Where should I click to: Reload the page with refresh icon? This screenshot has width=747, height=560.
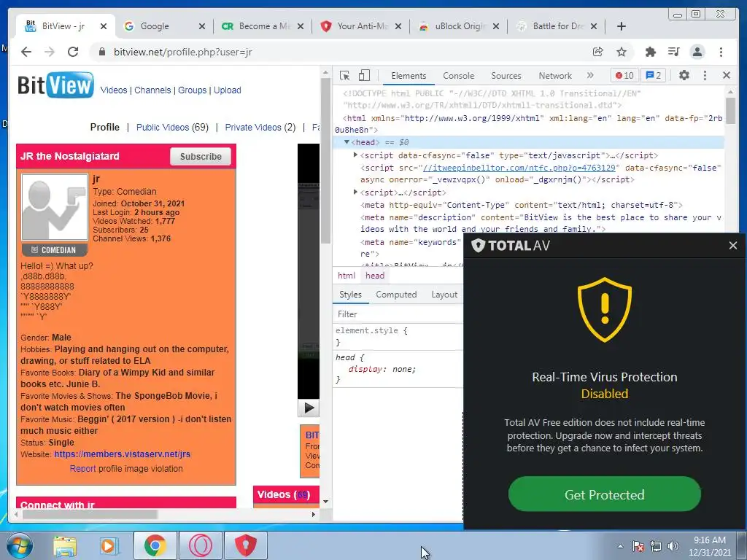(73, 52)
